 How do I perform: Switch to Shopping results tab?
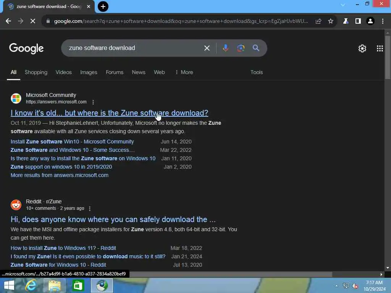(x=36, y=72)
